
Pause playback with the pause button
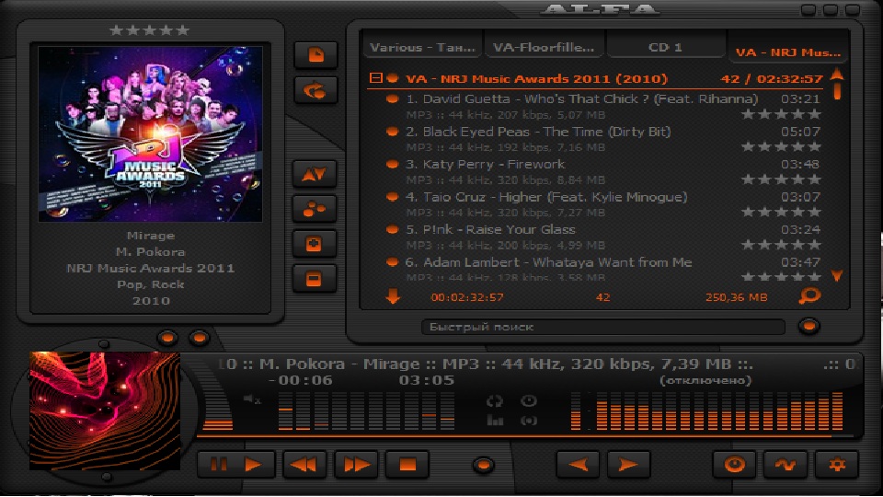(x=219, y=465)
